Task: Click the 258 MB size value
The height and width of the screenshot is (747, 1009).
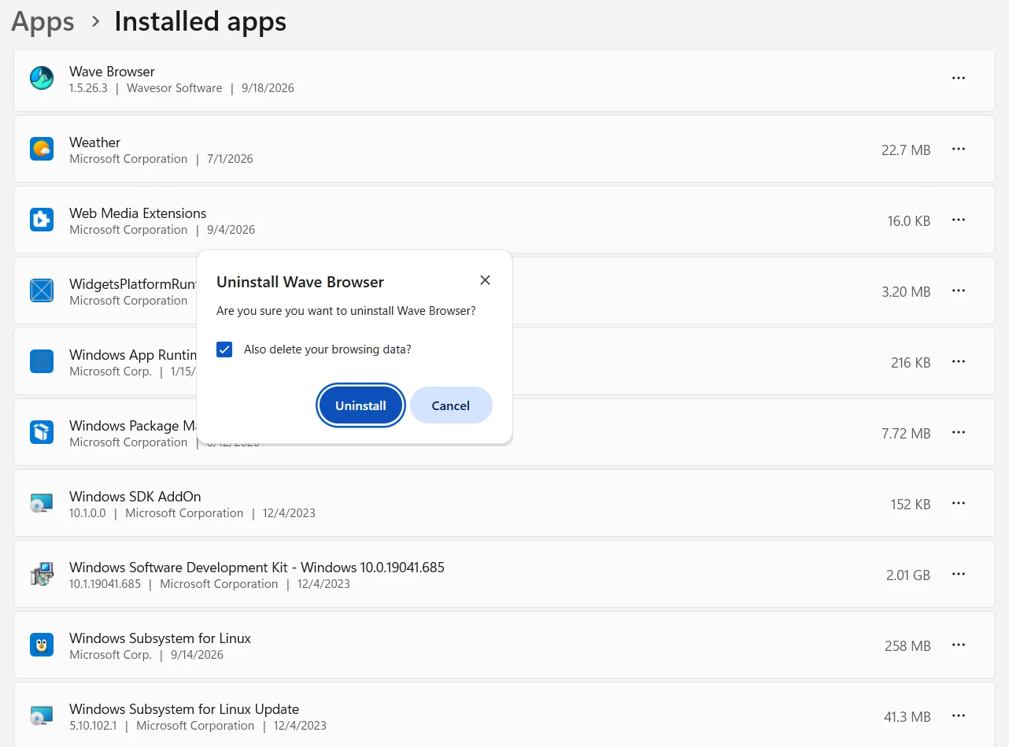Action: pos(907,645)
